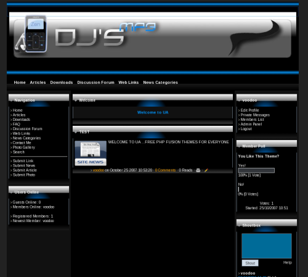Collapse the Welcome panel arrow
308x277 pixels.
[76, 101]
